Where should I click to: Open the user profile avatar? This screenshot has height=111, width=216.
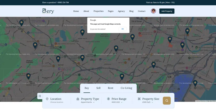[x=153, y=11]
